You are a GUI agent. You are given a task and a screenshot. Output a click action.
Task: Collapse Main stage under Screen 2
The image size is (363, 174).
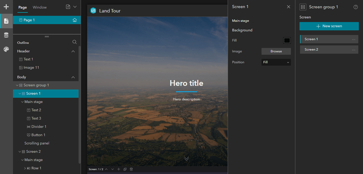[x=22, y=160]
